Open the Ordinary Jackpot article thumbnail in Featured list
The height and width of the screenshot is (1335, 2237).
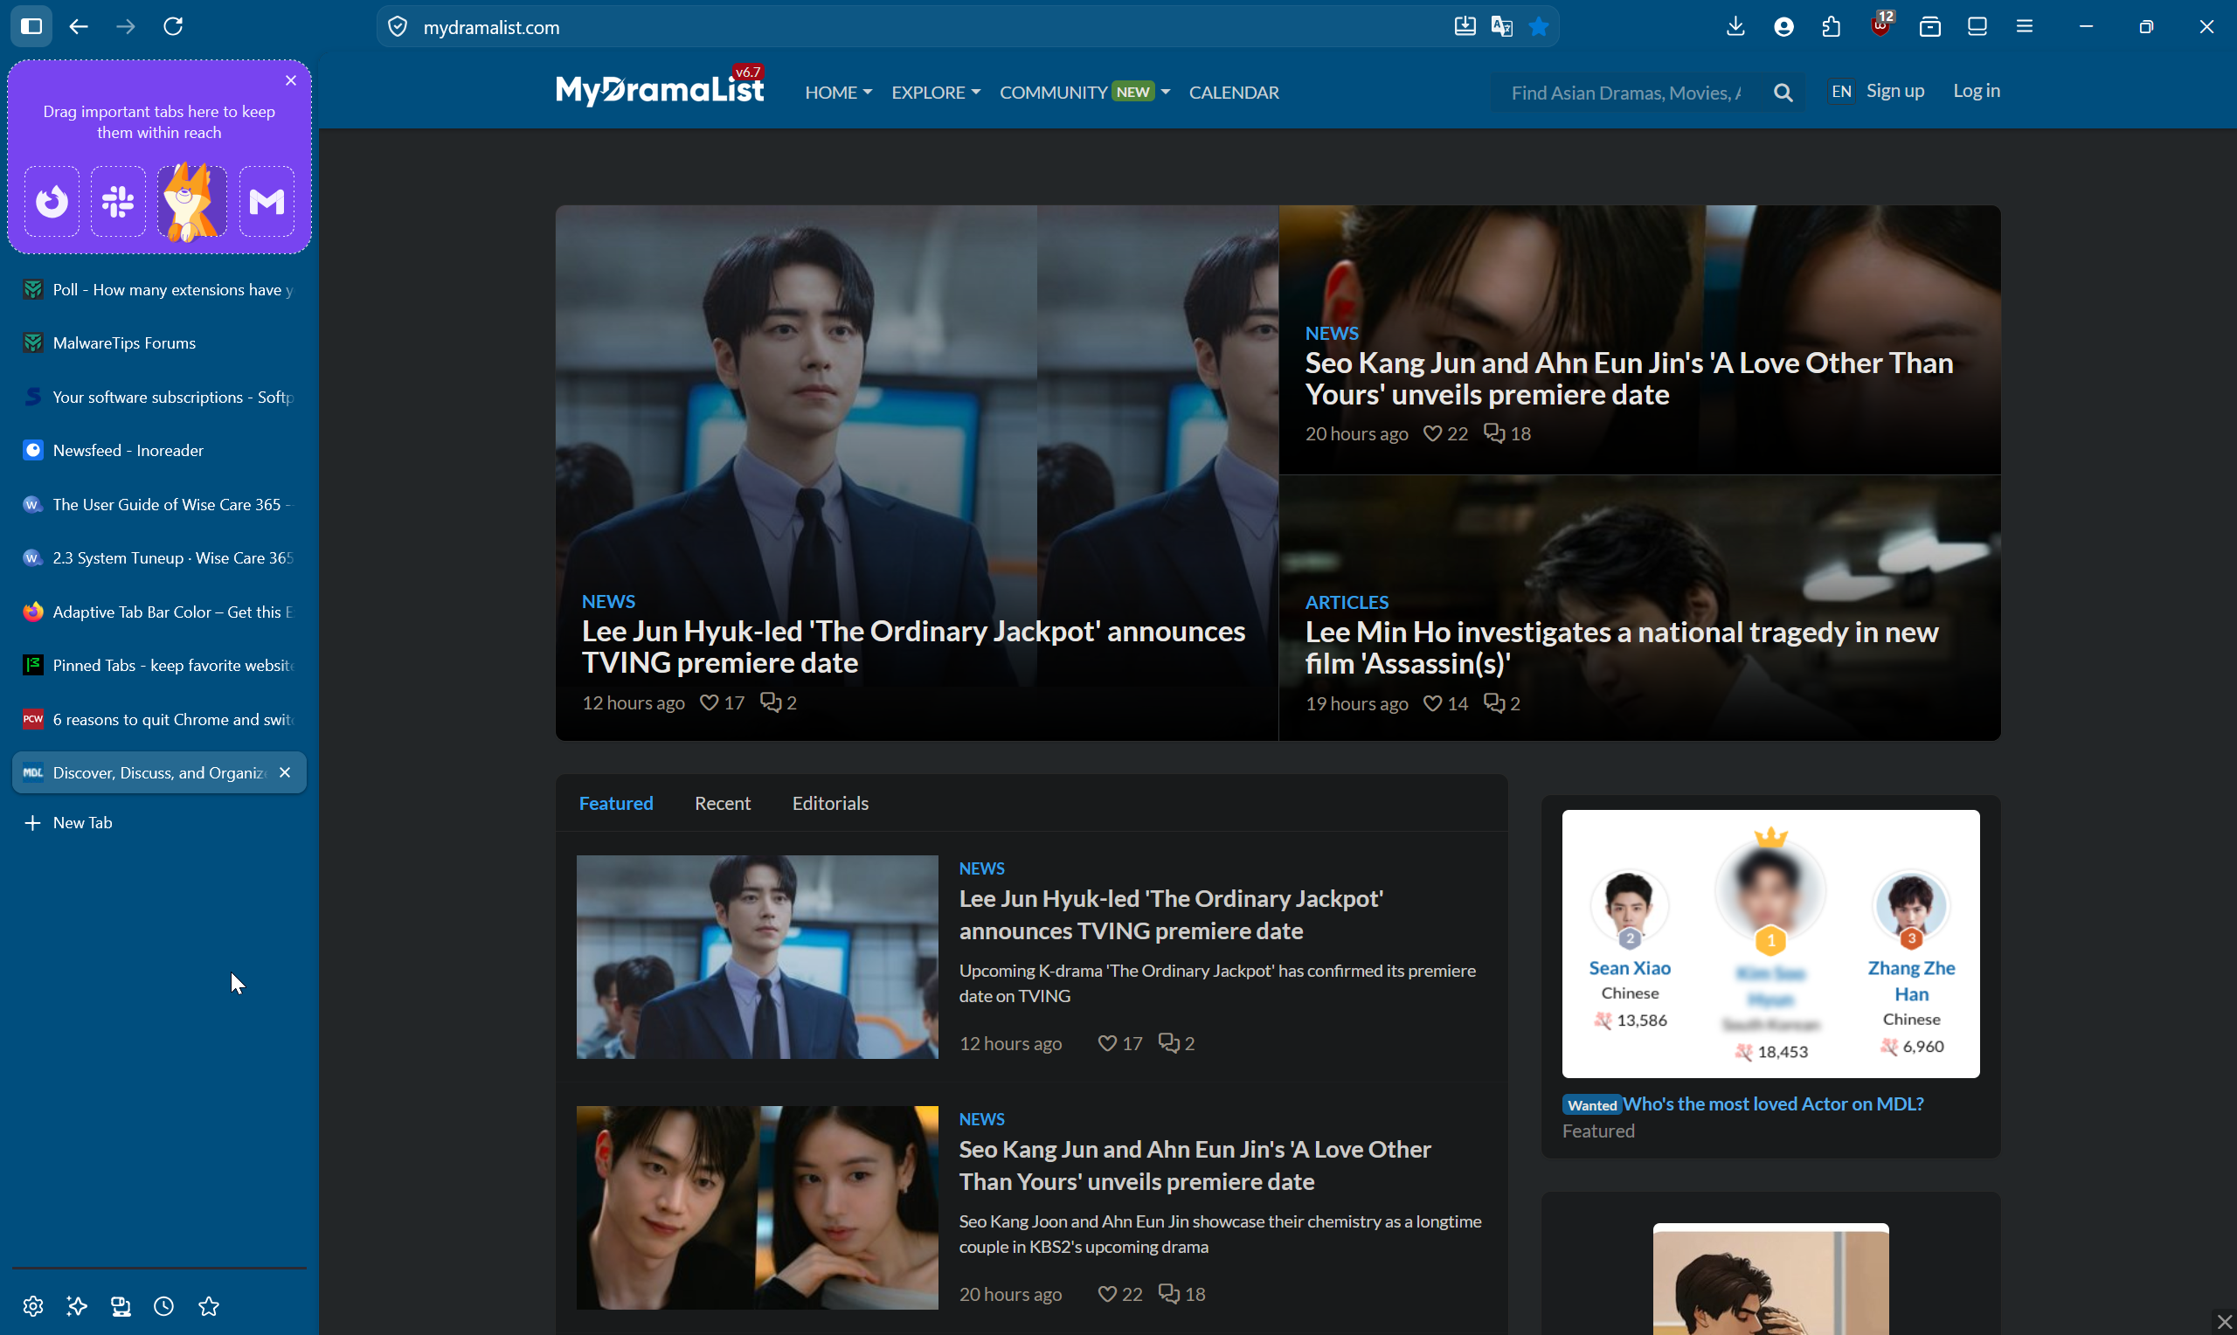coord(757,957)
